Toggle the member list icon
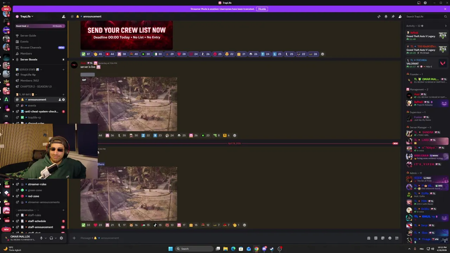 pyautogui.click(x=400, y=17)
